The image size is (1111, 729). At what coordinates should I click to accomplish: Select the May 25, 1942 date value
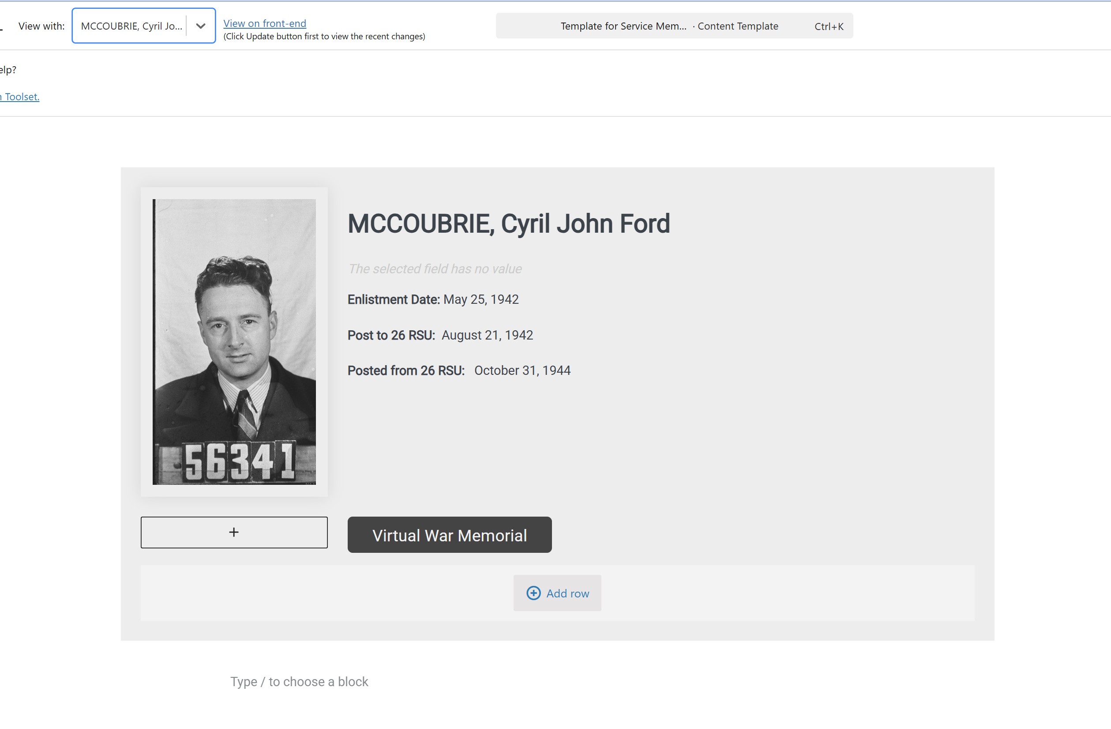(481, 299)
